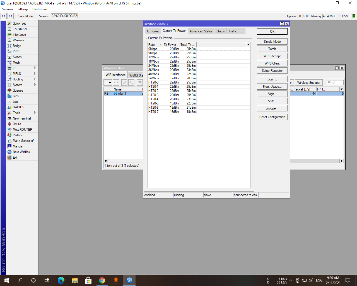
Task: Launch New Terminal from sidebar
Action: [x=22, y=118]
